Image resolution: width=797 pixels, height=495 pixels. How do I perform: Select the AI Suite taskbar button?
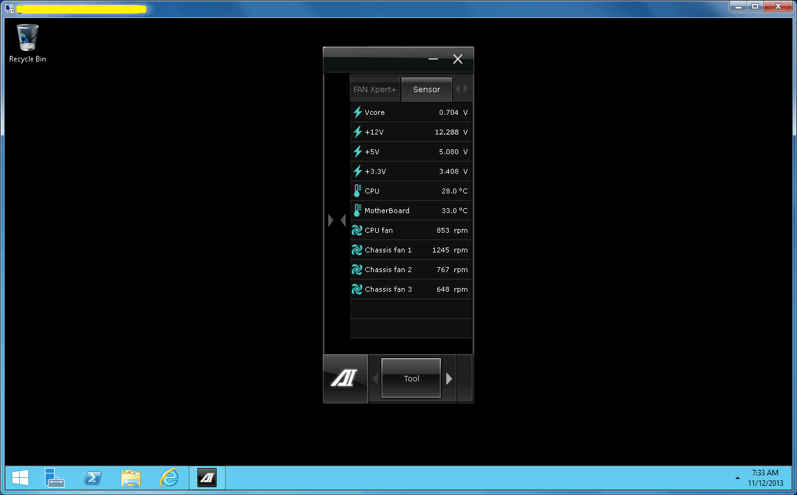[x=207, y=478]
